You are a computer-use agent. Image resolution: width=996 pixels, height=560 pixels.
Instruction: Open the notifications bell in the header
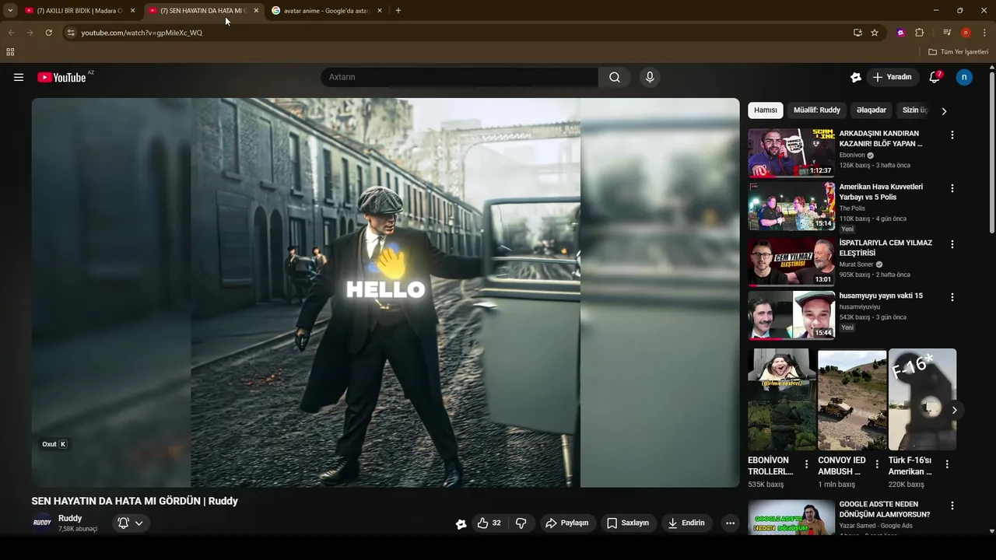[x=935, y=77]
